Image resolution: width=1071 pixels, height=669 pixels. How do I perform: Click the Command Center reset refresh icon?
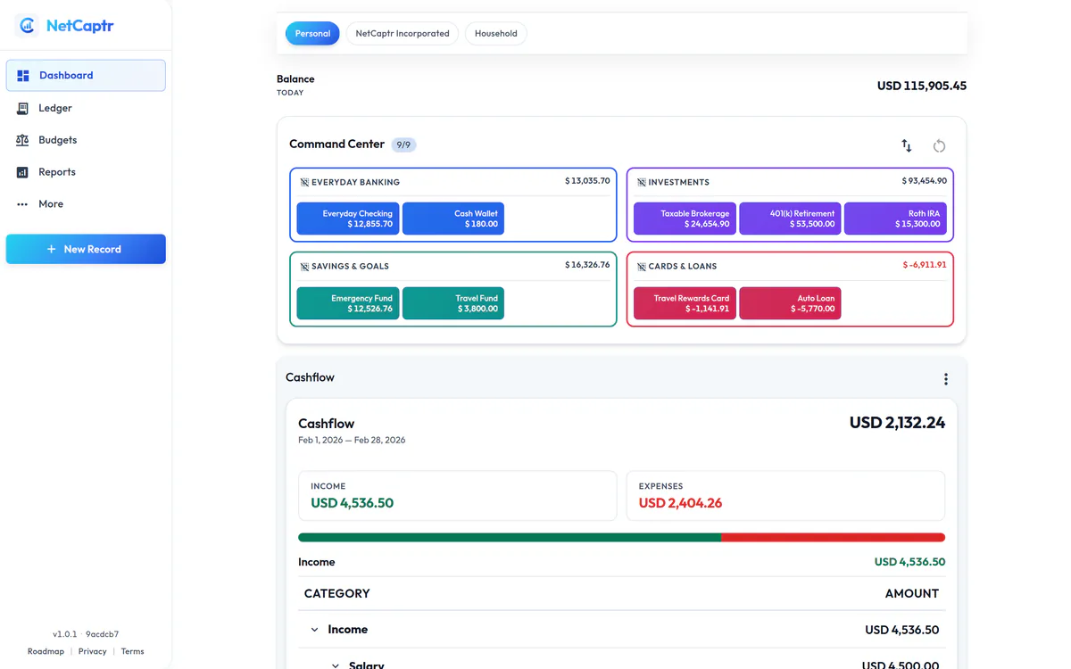(x=939, y=145)
